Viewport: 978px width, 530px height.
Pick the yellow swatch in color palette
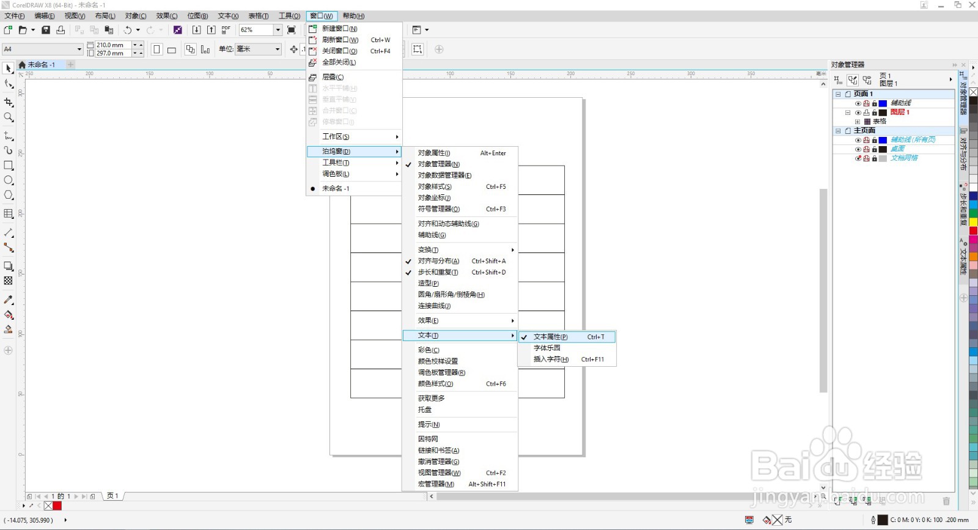click(973, 222)
